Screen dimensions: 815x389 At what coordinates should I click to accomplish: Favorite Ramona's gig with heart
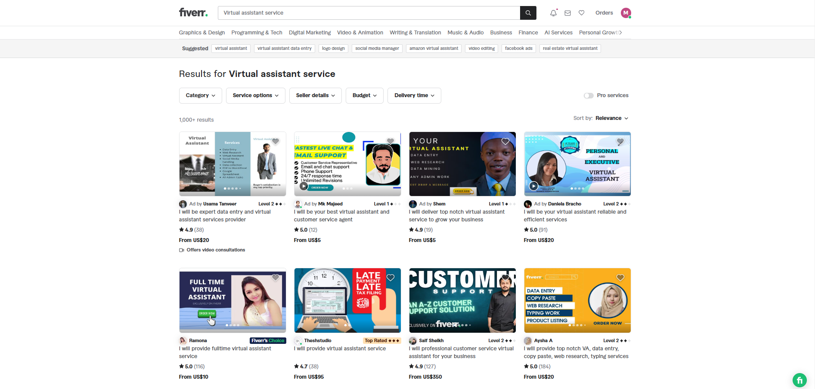(x=276, y=278)
